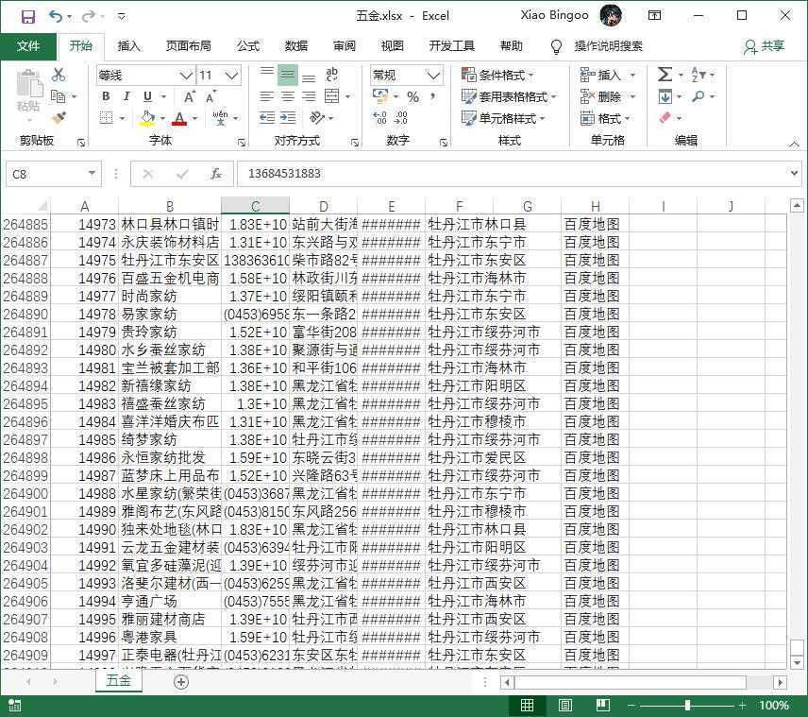This screenshot has width=808, height=717.
Task: Toggle italic formatting
Action: (x=126, y=96)
